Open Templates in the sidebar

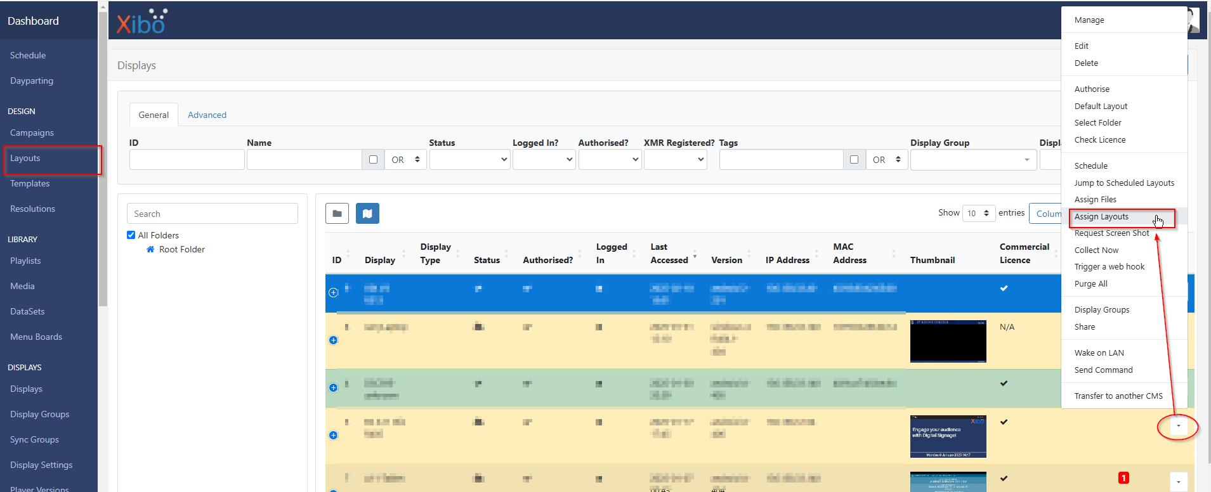[30, 184]
